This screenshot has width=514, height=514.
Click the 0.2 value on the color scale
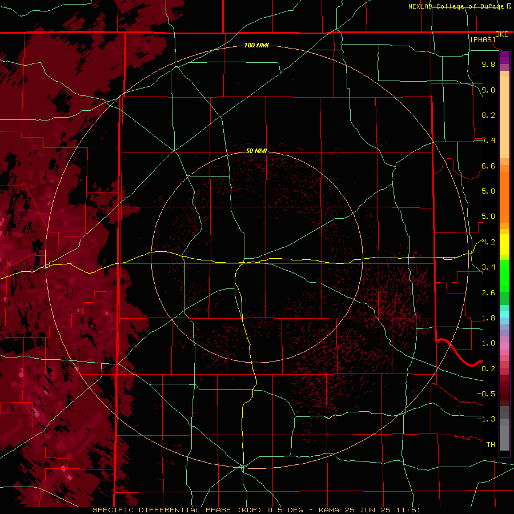pos(488,369)
